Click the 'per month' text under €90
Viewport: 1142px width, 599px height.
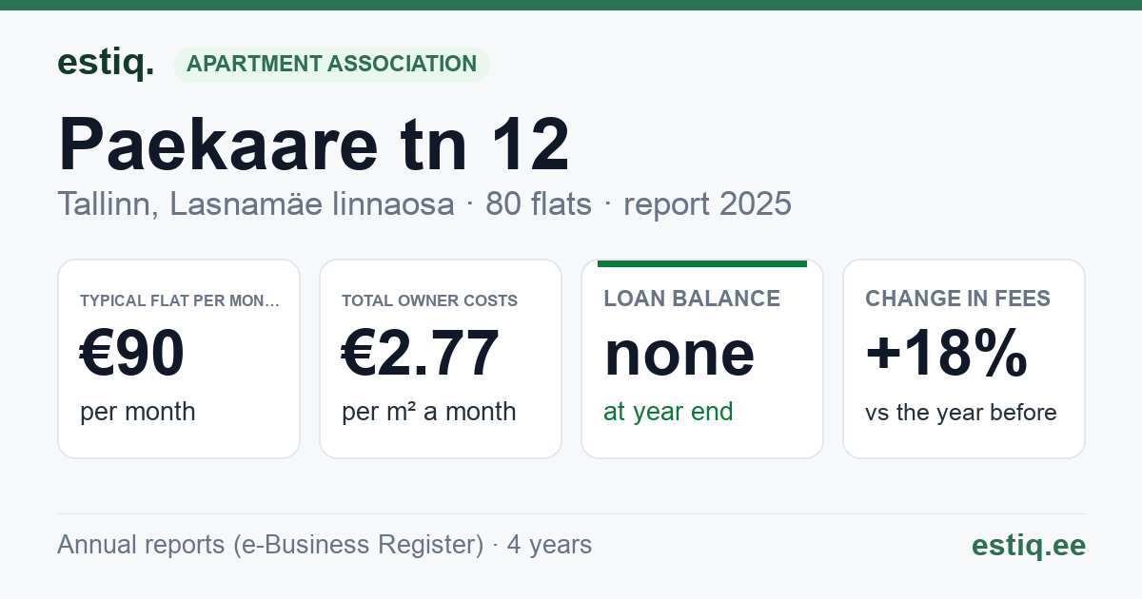pyautogui.click(x=138, y=412)
